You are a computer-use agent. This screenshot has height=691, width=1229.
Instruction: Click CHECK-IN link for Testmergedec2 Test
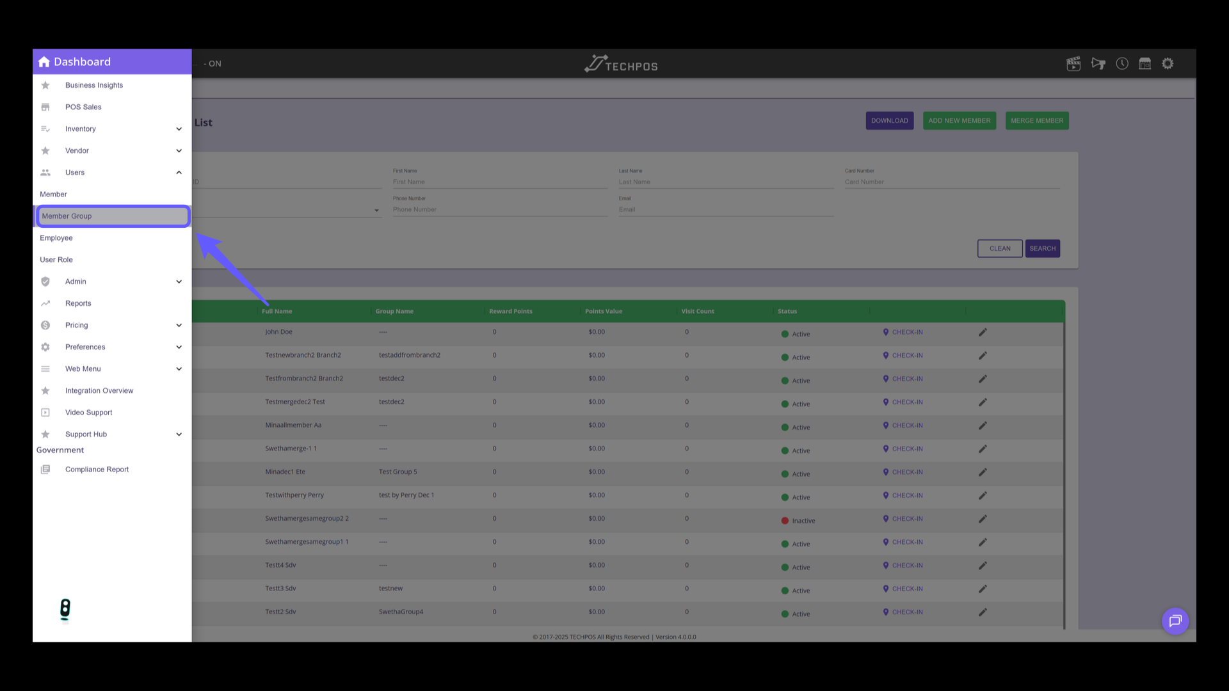click(903, 402)
